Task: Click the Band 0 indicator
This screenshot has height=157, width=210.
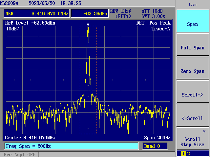Action: [x=155, y=146]
